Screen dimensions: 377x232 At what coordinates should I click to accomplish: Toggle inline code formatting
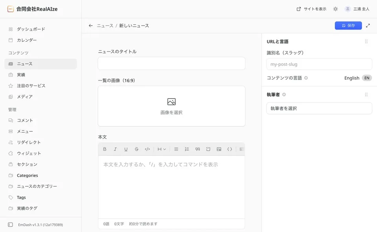147,149
